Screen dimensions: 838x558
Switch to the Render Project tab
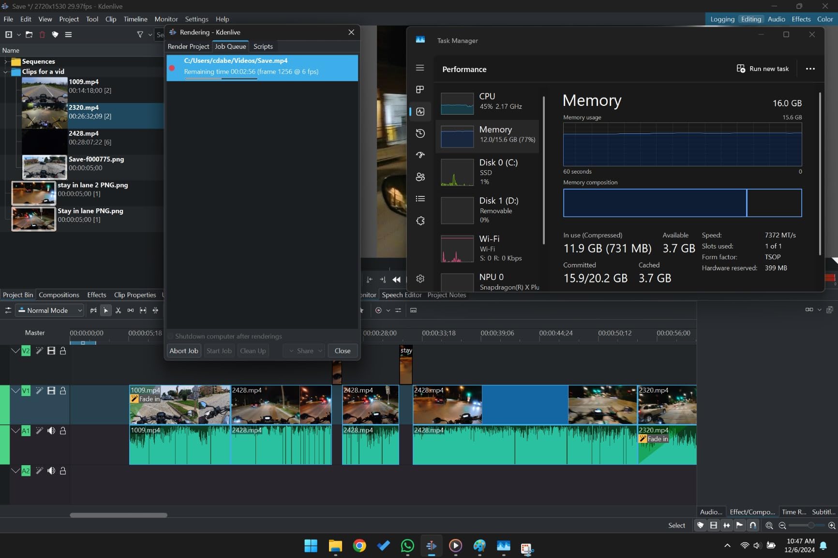pyautogui.click(x=188, y=46)
